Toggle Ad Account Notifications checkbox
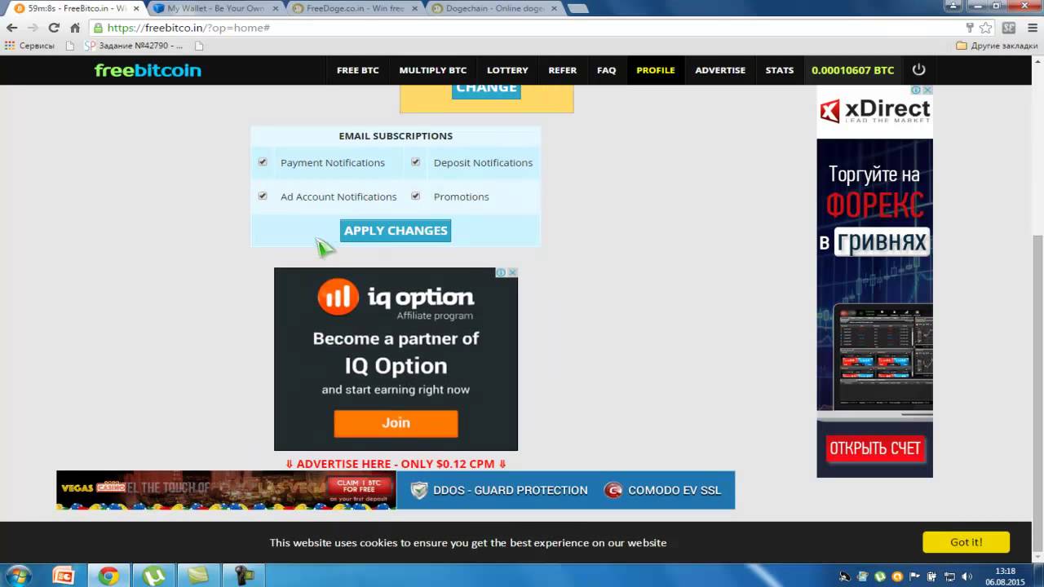The image size is (1044, 587). [x=263, y=196]
